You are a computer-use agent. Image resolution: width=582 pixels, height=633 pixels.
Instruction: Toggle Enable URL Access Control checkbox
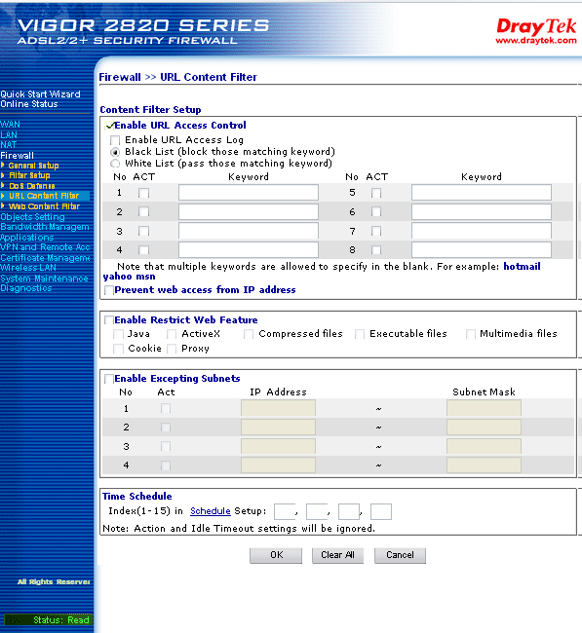pos(109,126)
